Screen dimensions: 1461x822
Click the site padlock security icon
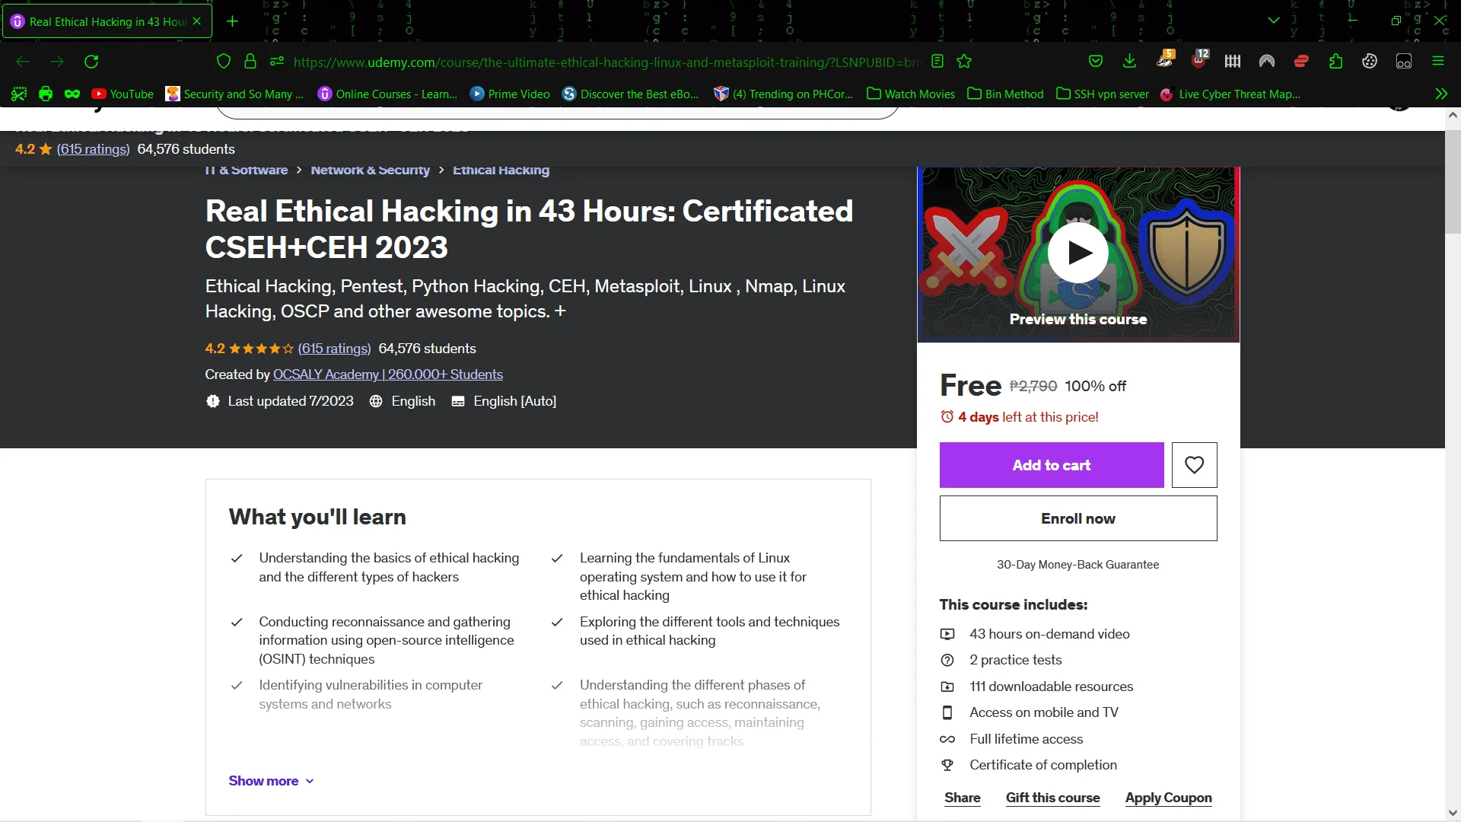click(x=250, y=62)
